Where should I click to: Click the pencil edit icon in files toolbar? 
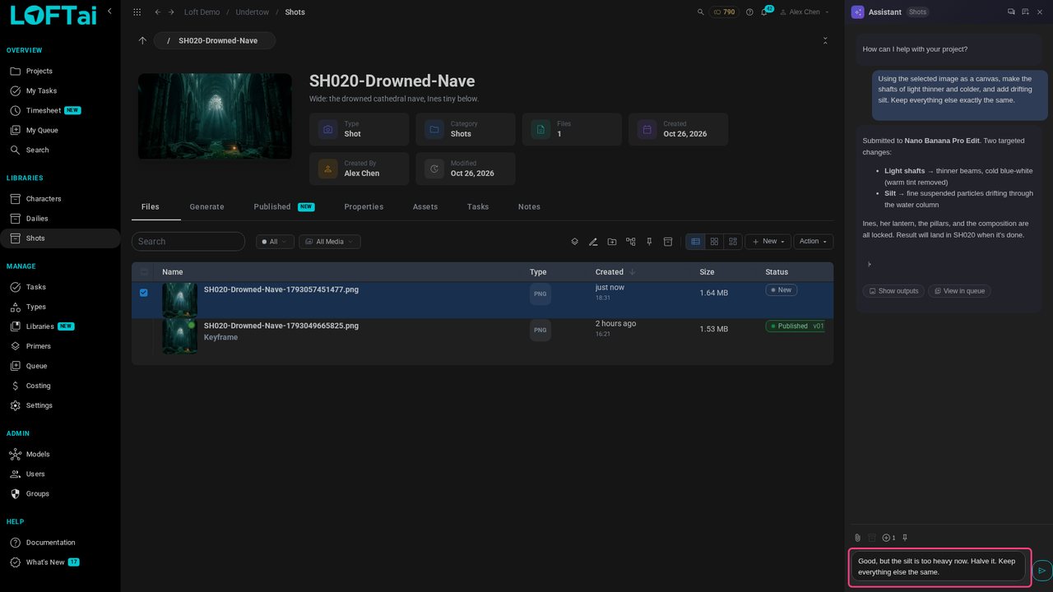point(593,242)
